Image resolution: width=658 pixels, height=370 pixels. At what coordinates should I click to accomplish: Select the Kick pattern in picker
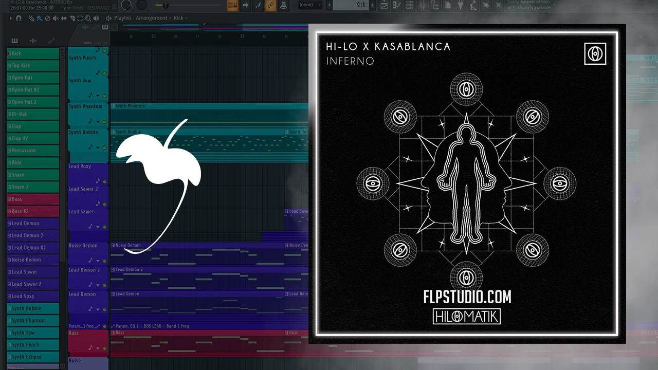33,53
